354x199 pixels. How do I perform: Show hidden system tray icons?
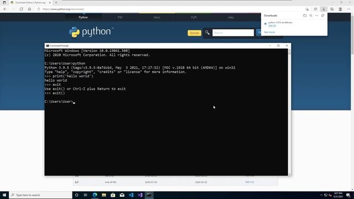[321, 195]
